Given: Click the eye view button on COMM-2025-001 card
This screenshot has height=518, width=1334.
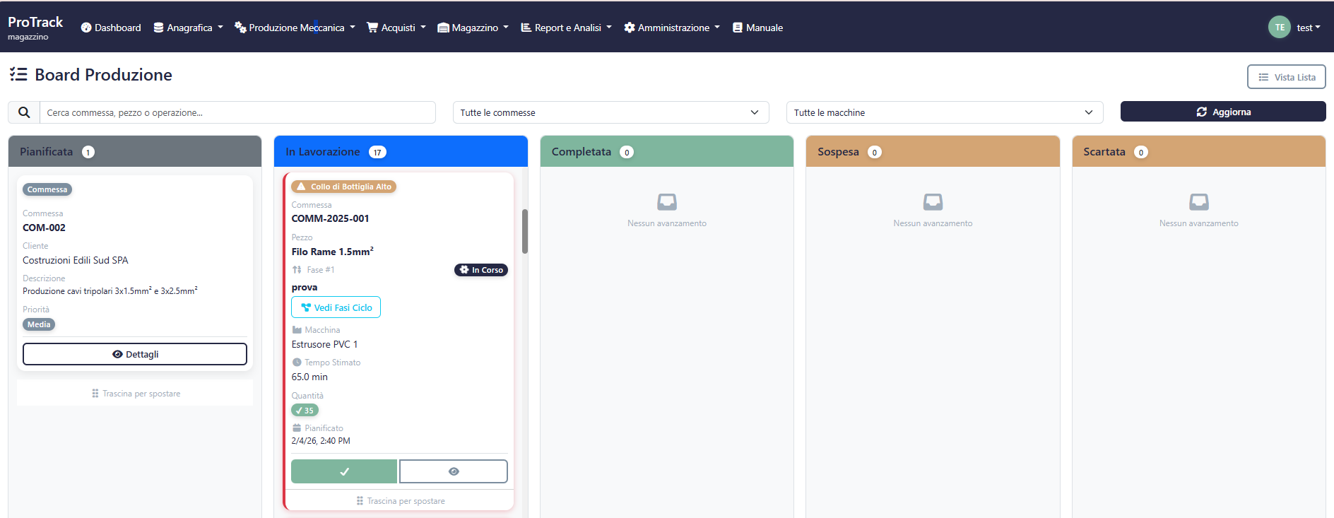Looking at the screenshot, I should pyautogui.click(x=454, y=471).
